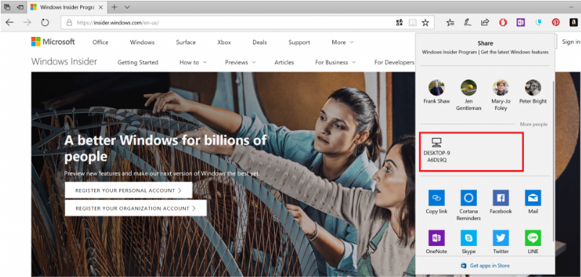Share via Mail app
The height and width of the screenshot is (277, 581).
(533, 203)
